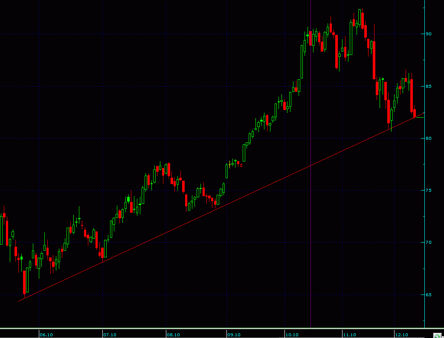Image resolution: width=444 pixels, height=338 pixels.
Task: Click the 75 price level on price axis
Action: (429, 191)
